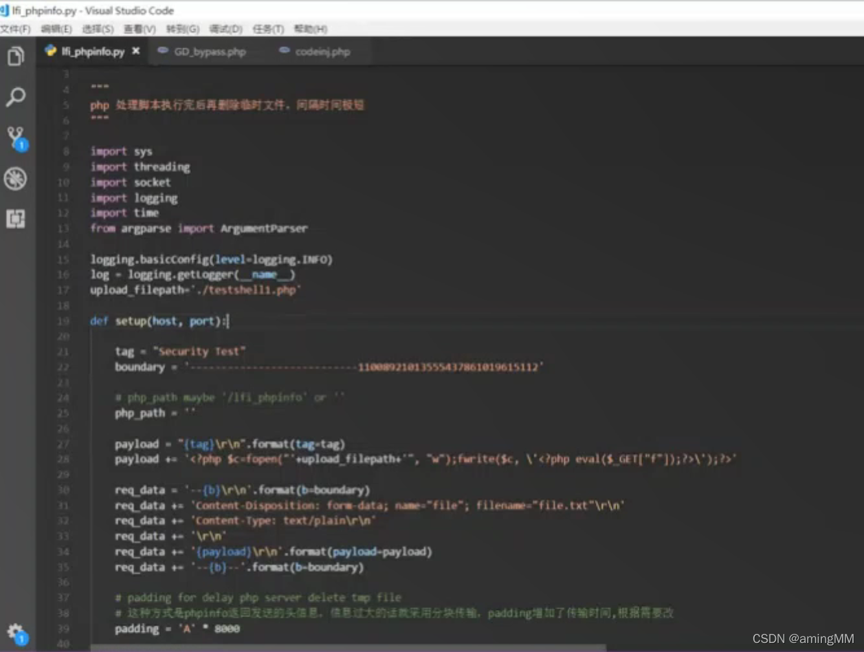864x652 pixels.
Task: Open the 转到(G) Go menu
Action: click(183, 29)
